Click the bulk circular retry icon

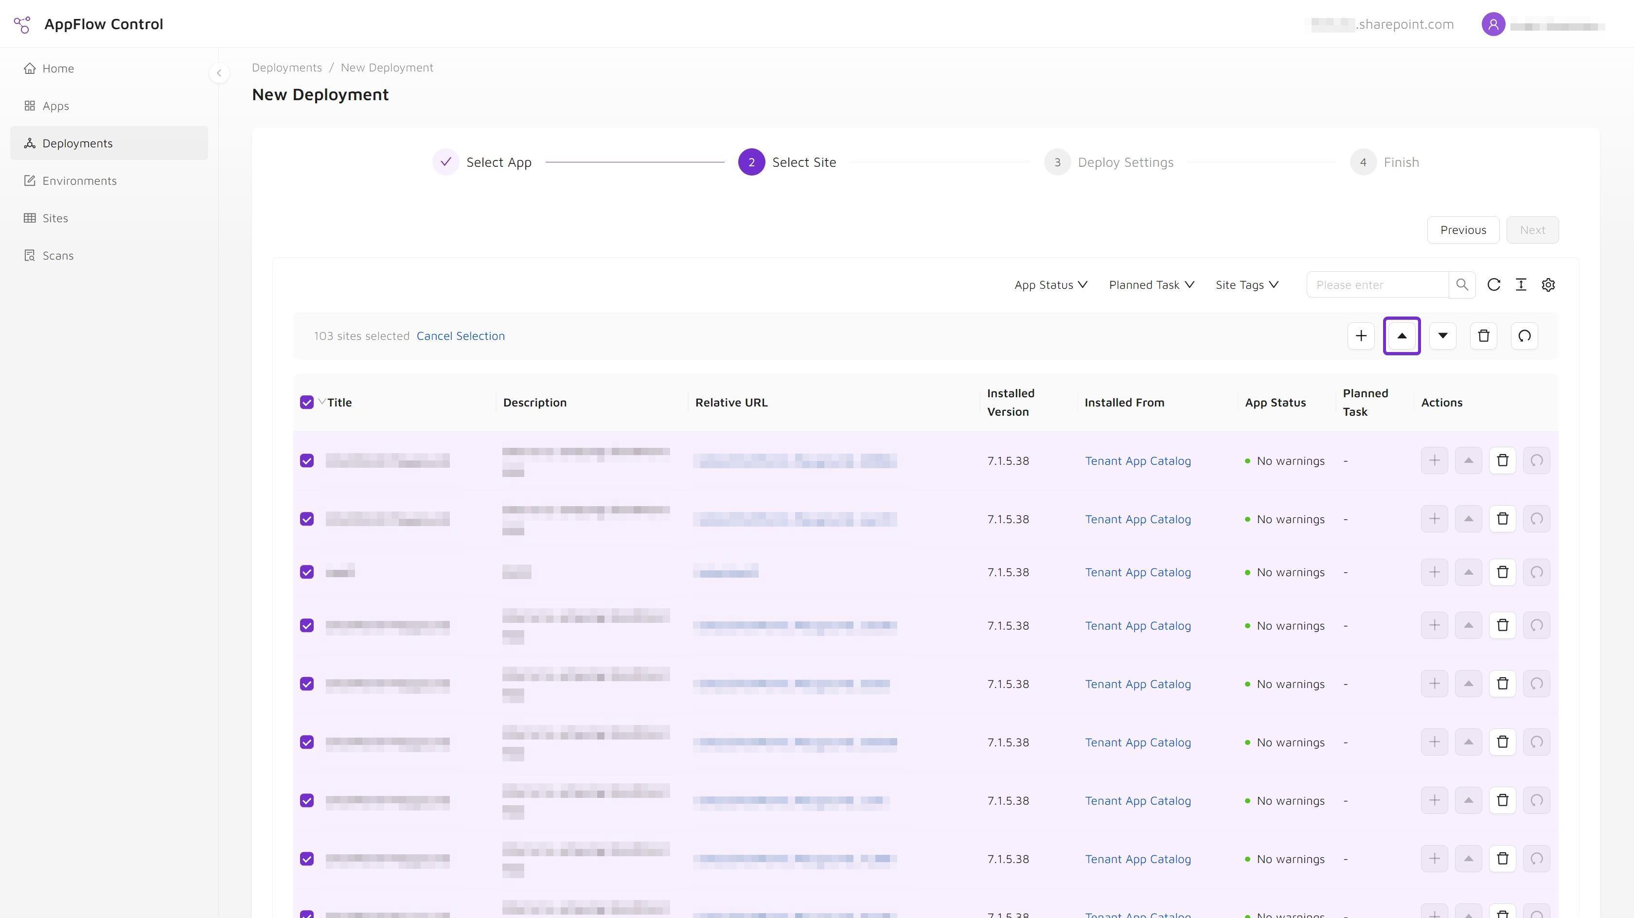[x=1525, y=336]
